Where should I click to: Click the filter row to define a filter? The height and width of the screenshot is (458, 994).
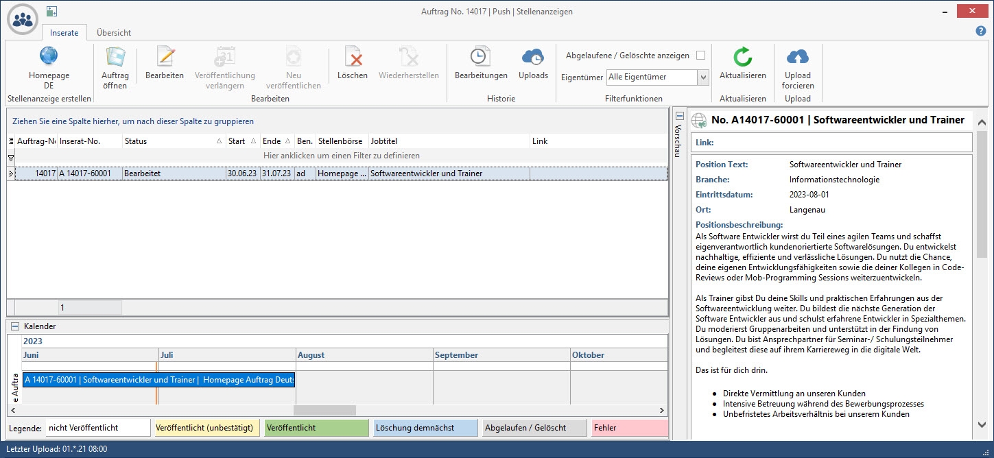tap(341, 156)
